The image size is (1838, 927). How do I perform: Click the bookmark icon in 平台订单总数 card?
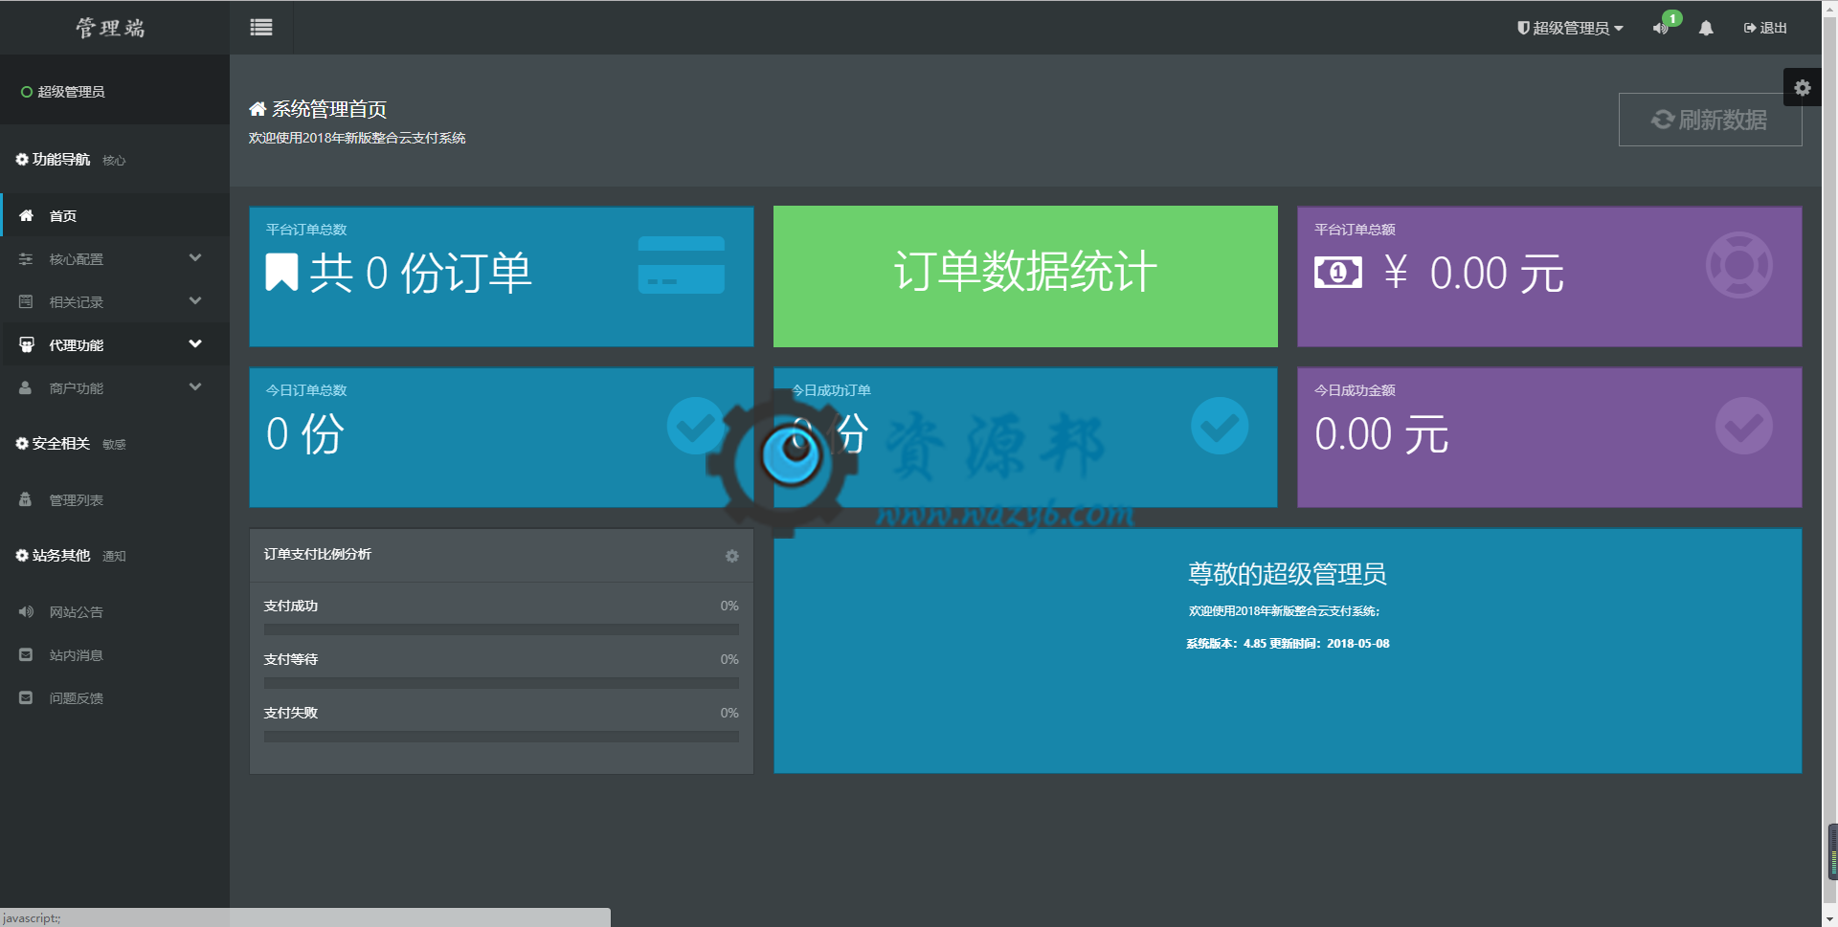click(x=281, y=273)
